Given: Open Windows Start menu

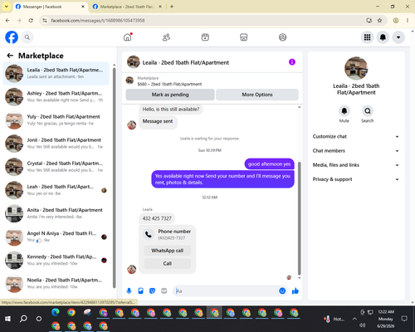Looking at the screenshot, I should [x=7, y=319].
